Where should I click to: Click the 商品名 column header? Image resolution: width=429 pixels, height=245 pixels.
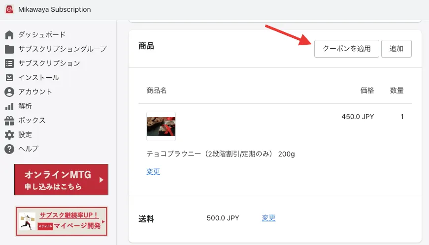[157, 91]
